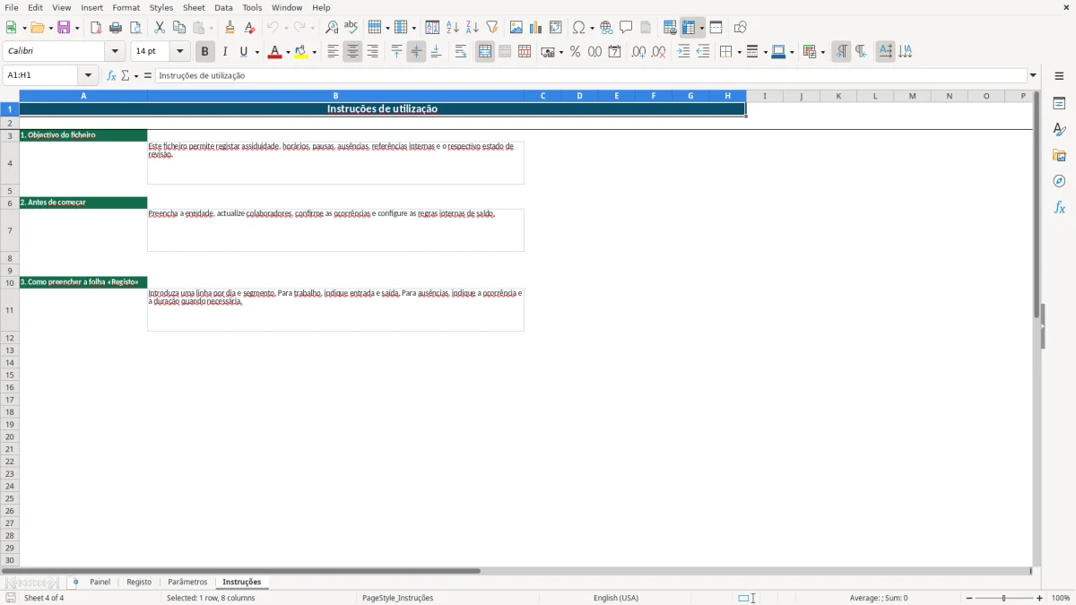
Task: Insert an image
Action: 516,28
